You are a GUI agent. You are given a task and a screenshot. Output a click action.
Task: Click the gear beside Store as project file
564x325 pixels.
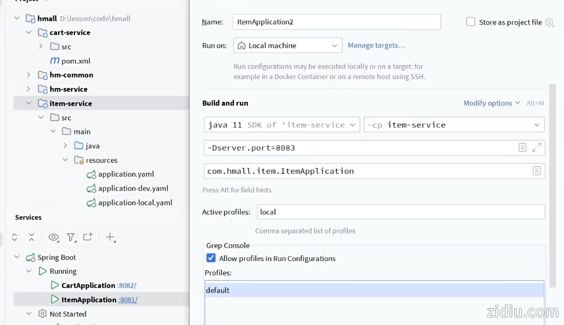point(549,22)
